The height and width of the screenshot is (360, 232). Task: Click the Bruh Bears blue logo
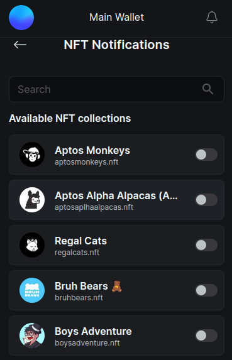pyautogui.click(x=32, y=290)
